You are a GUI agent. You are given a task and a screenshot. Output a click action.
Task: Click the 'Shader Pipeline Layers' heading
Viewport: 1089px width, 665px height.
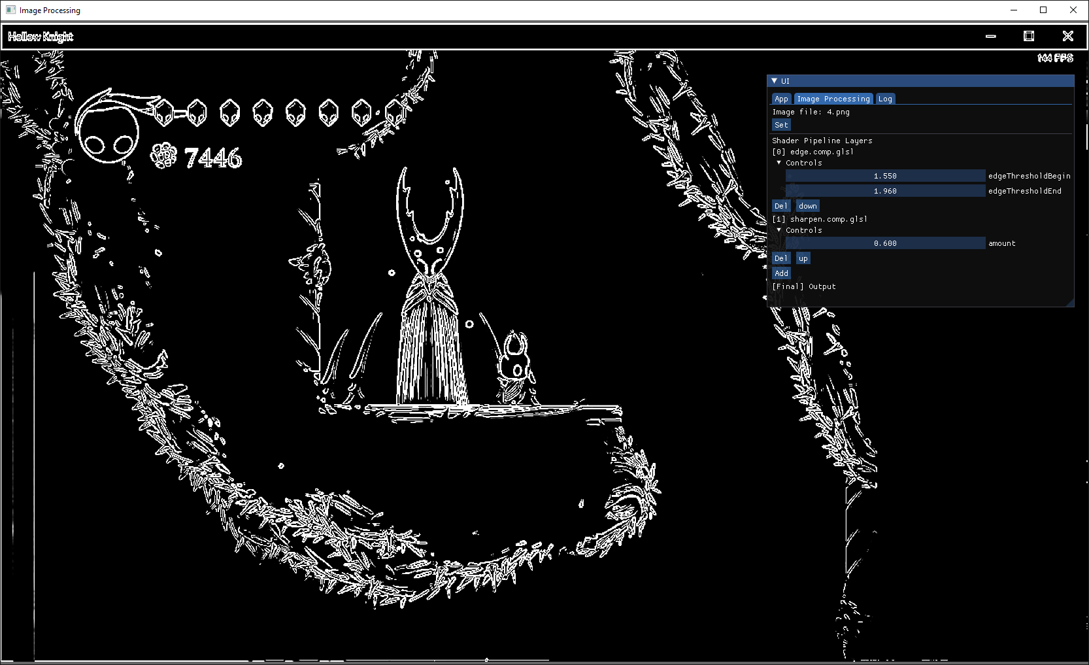[x=822, y=141]
